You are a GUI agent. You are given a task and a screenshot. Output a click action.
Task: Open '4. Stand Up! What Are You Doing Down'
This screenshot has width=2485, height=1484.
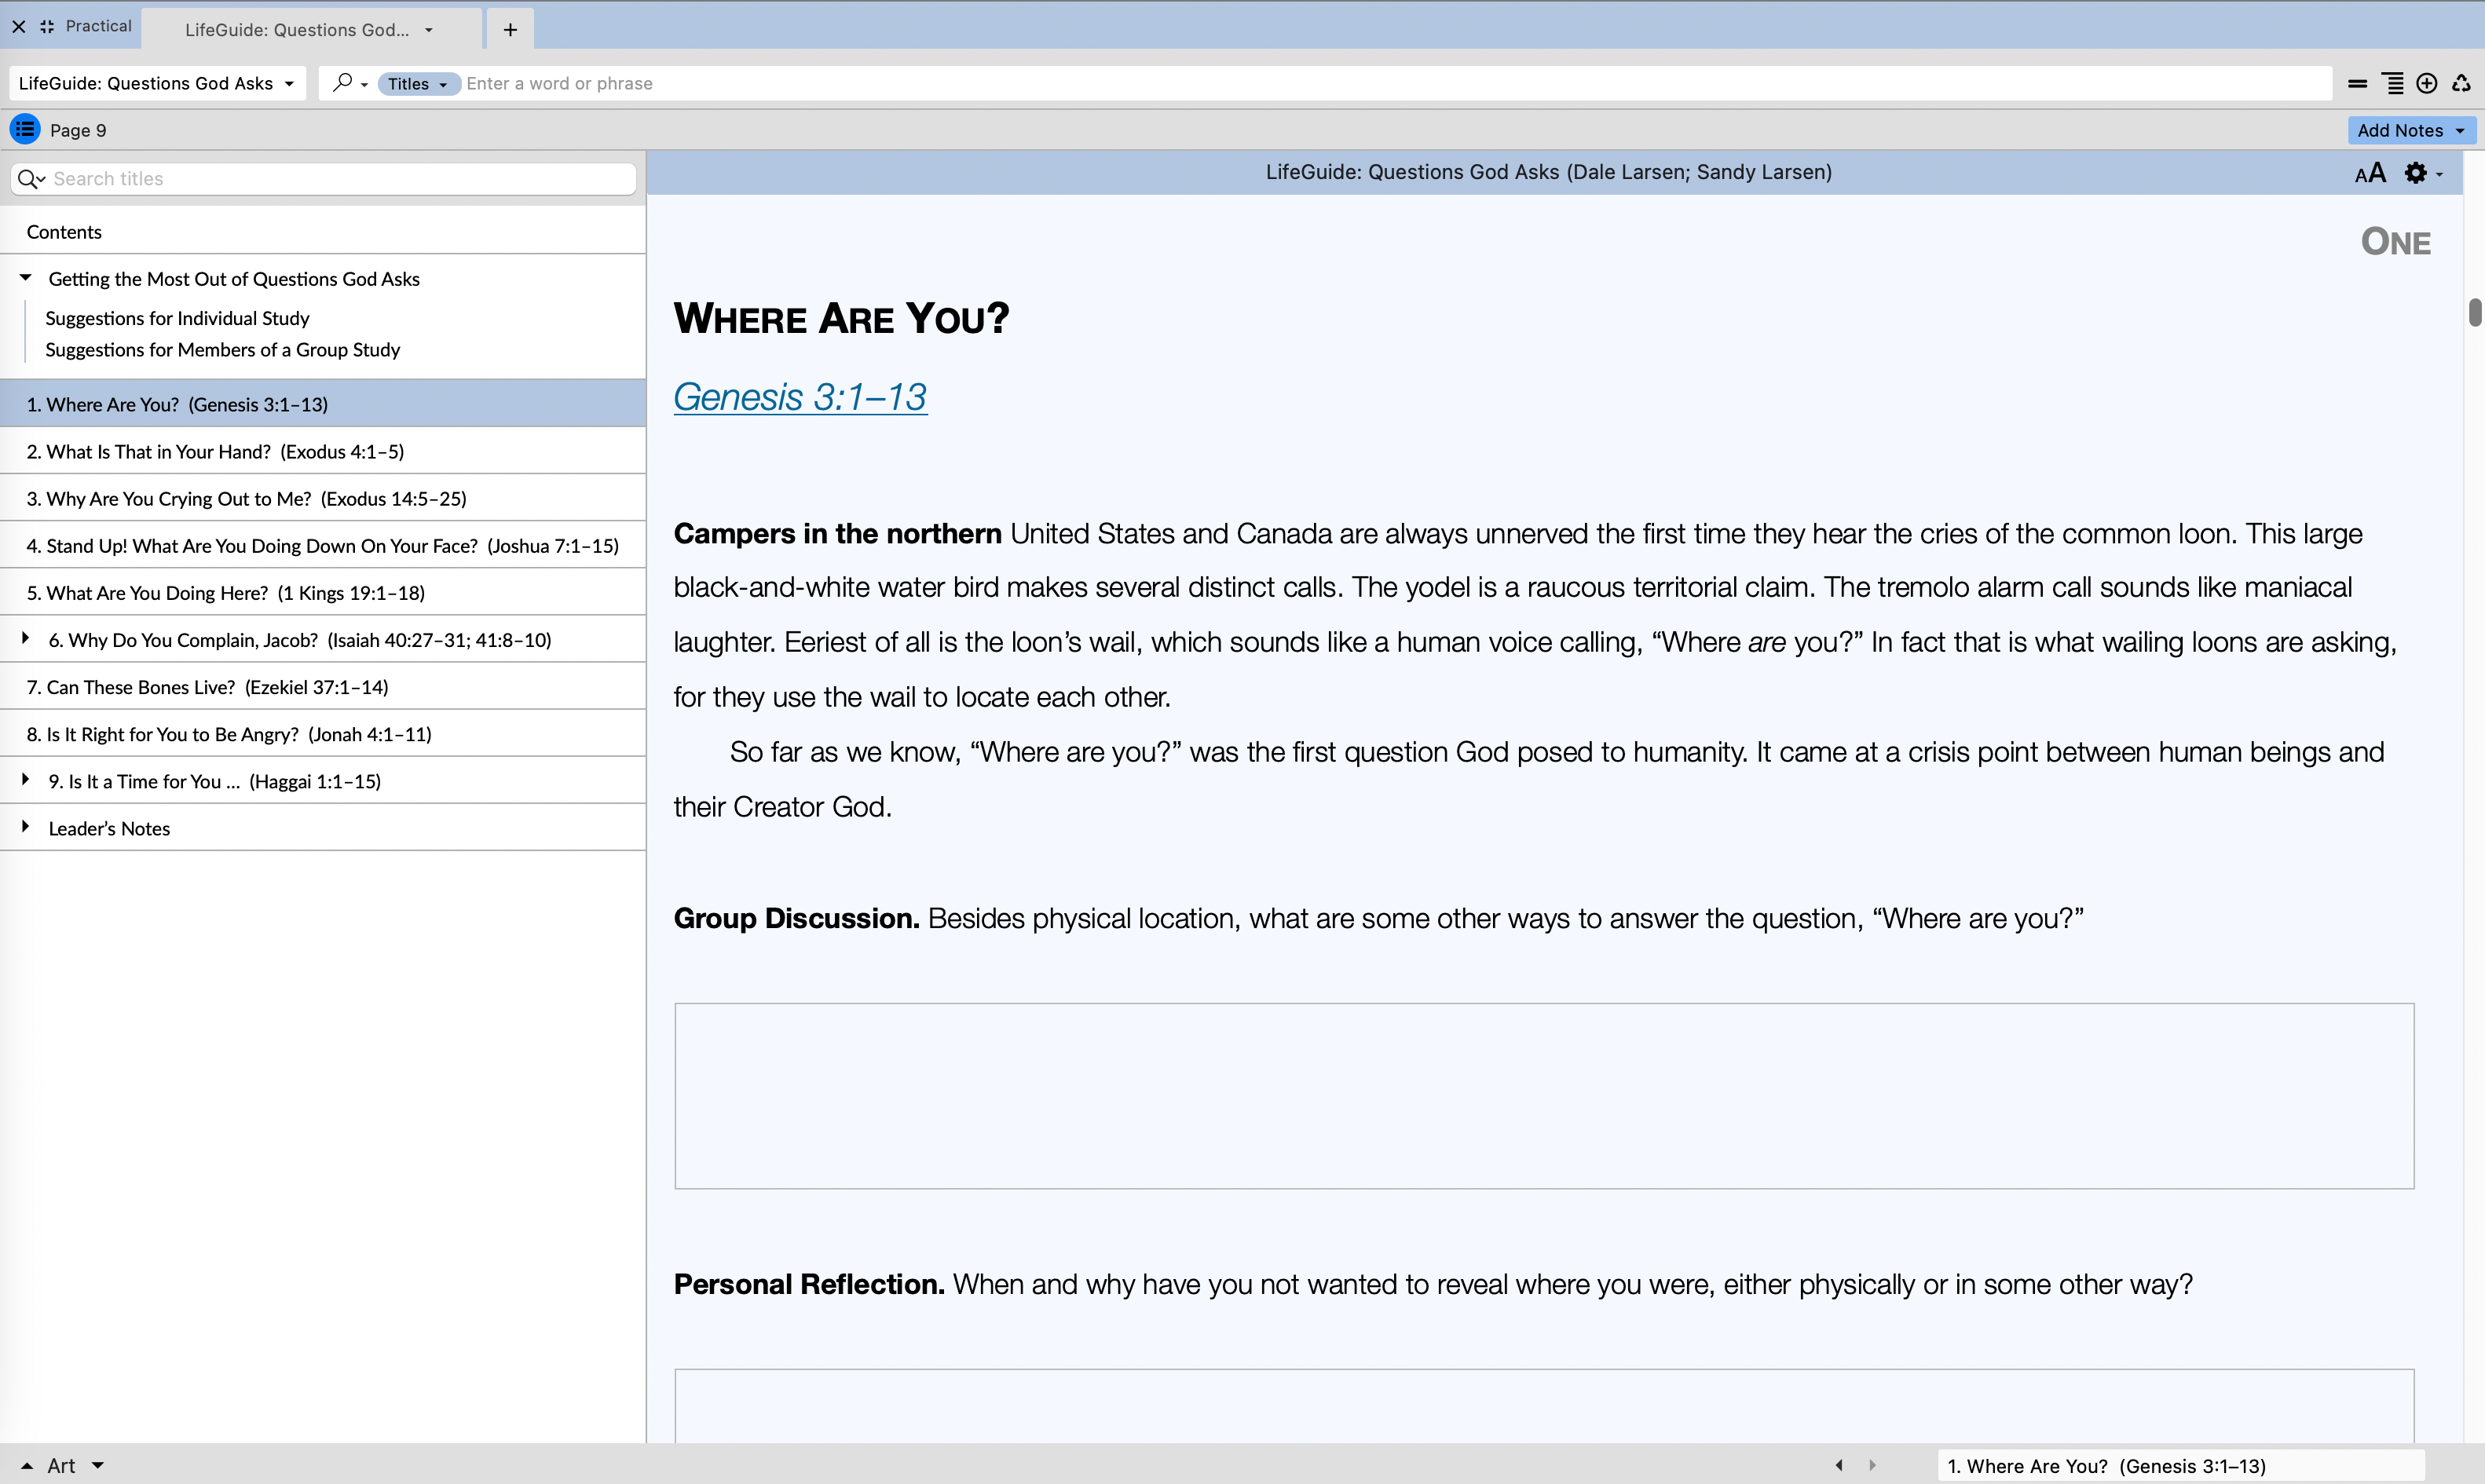pyautogui.click(x=322, y=545)
